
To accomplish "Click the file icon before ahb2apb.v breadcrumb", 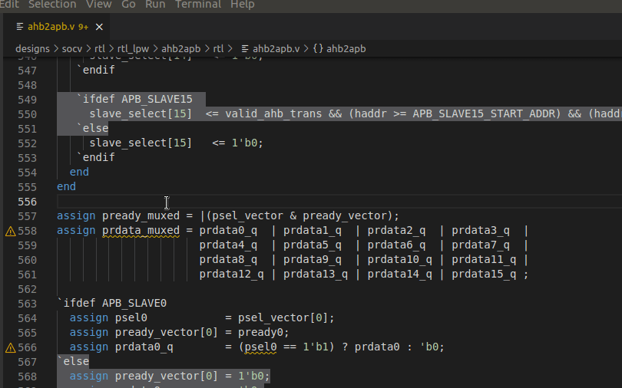I will point(245,48).
